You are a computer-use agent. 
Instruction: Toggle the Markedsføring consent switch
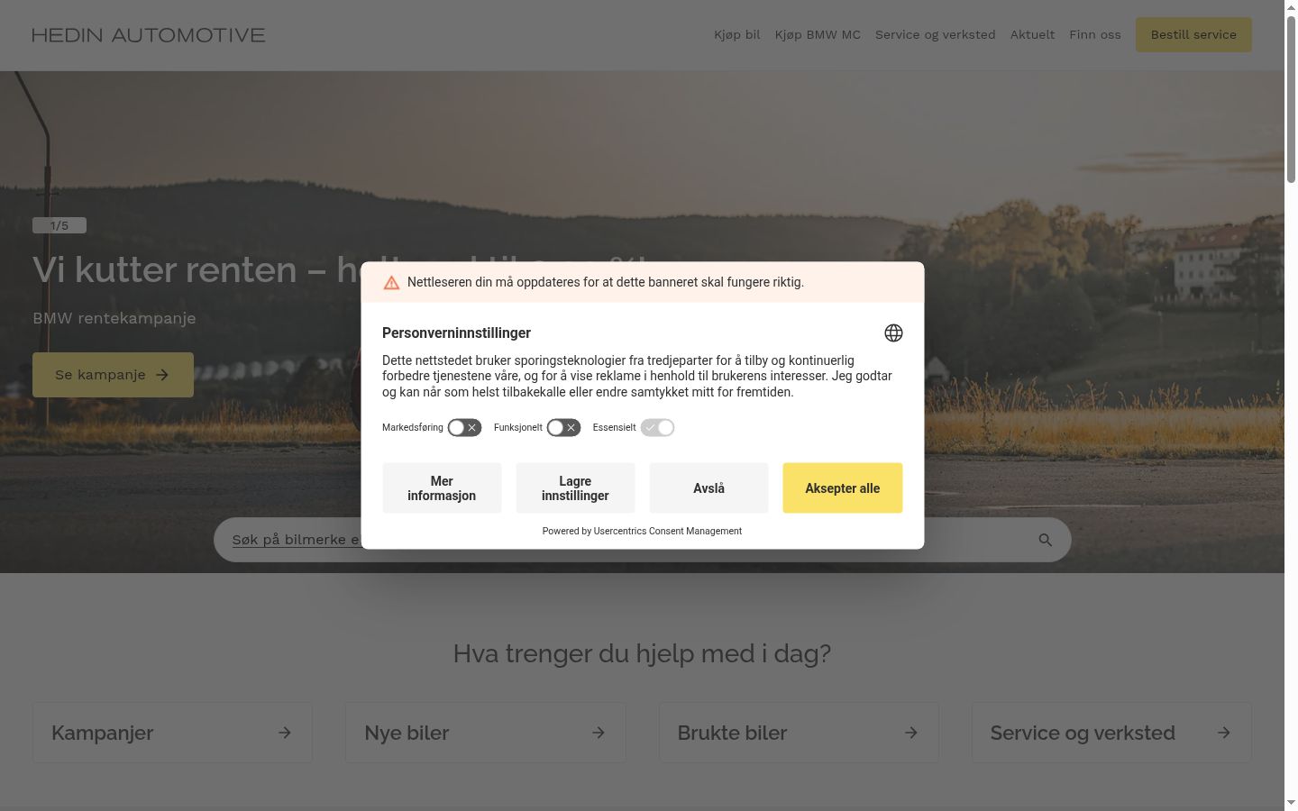point(465,428)
